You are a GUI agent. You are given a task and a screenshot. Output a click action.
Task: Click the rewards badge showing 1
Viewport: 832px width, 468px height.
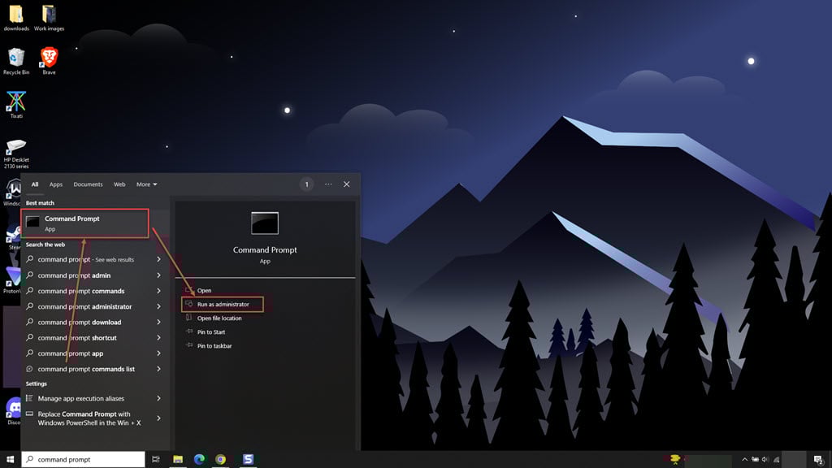(x=306, y=184)
